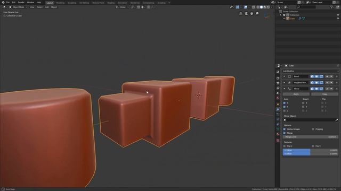
Task: Open the editor type dropdown in viewport header
Action: [x=4, y=7]
